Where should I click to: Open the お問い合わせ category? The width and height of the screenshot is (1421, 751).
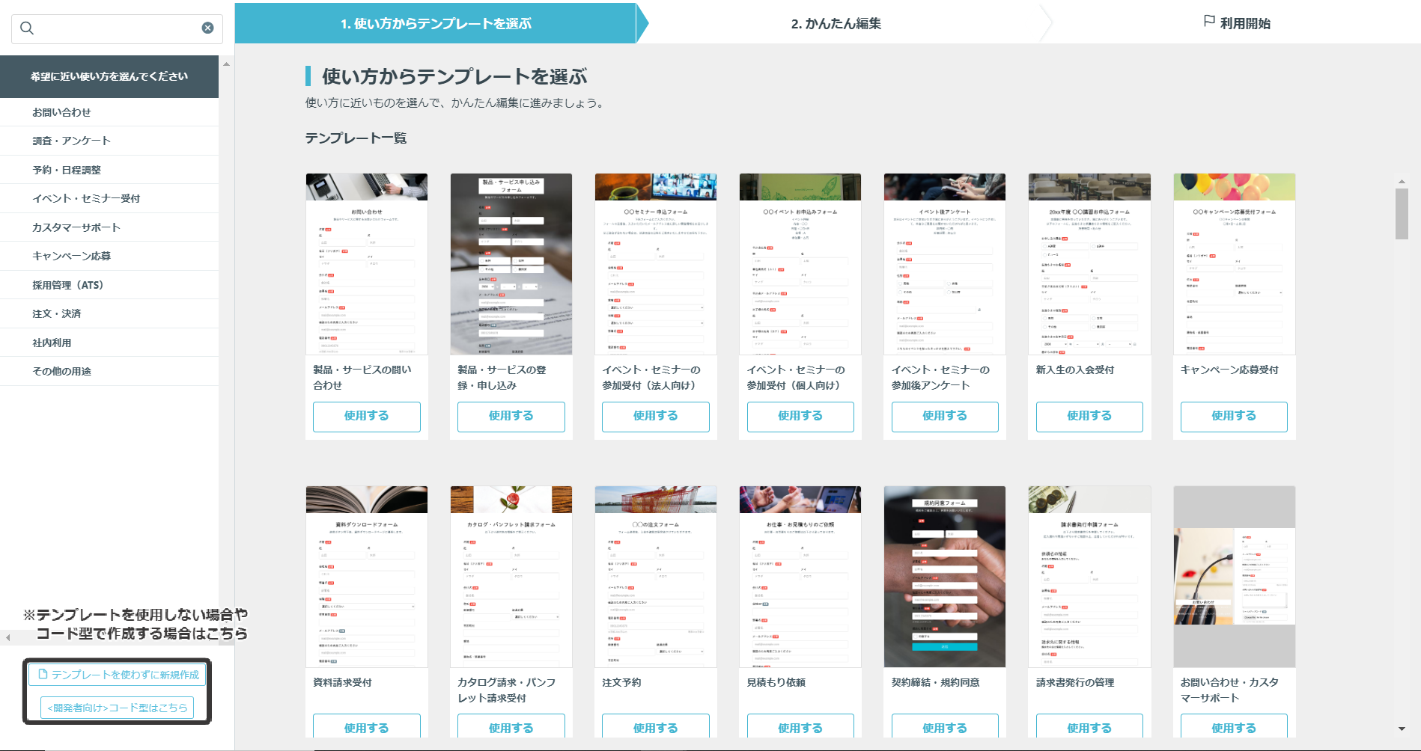[x=61, y=112]
